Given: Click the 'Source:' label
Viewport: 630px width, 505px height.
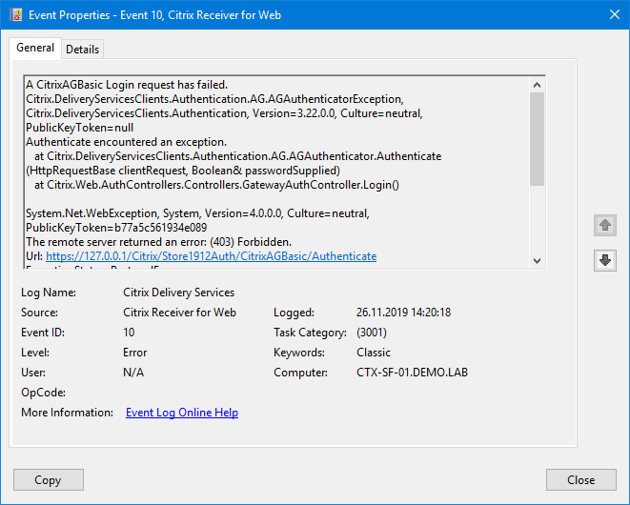Looking at the screenshot, I should [39, 313].
